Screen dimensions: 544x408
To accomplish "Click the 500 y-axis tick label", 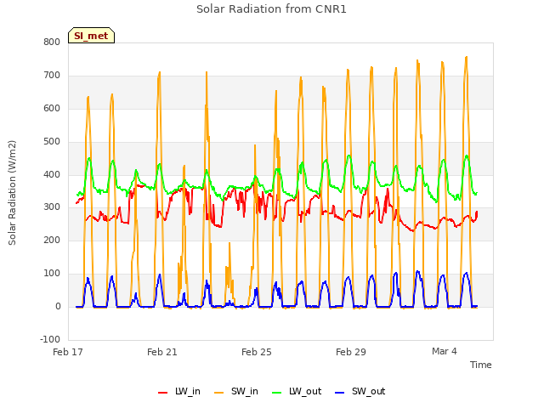I will click(52, 142).
